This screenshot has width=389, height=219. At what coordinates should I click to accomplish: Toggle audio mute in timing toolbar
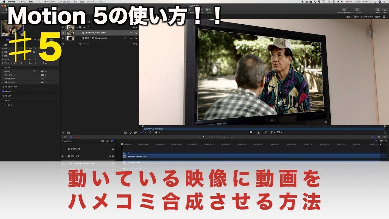(65, 137)
